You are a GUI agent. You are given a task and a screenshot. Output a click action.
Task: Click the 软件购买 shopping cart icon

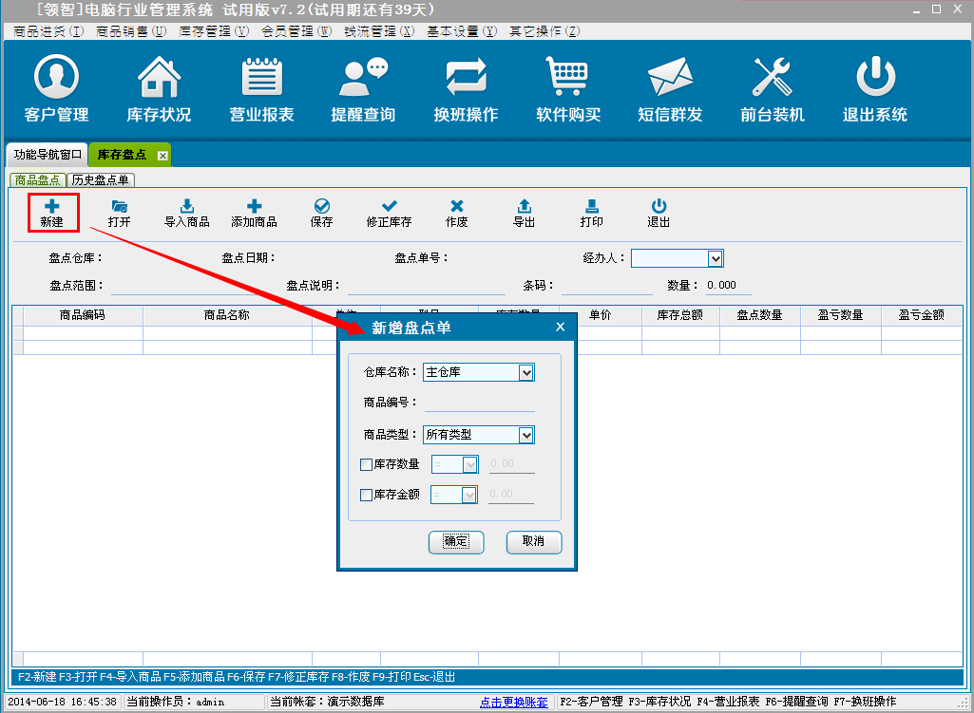tap(568, 78)
